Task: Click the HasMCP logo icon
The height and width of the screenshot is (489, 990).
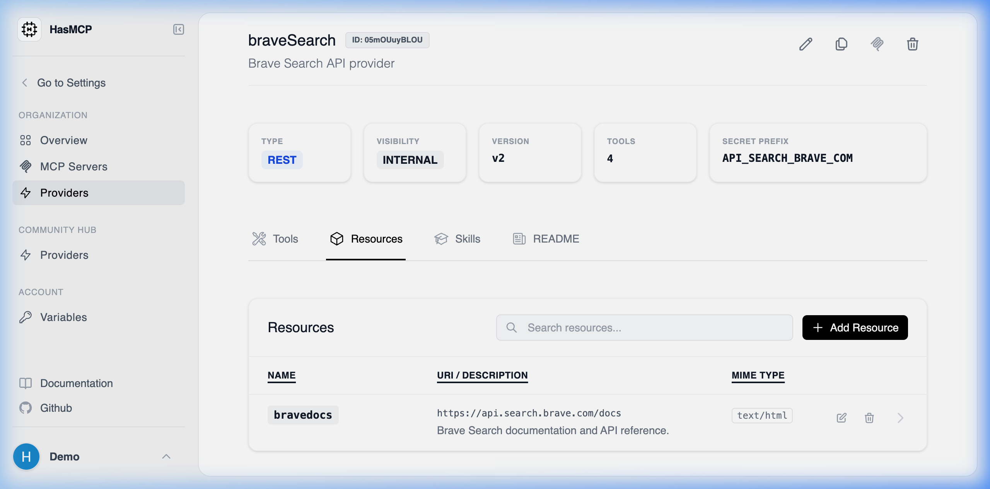Action: coord(29,29)
